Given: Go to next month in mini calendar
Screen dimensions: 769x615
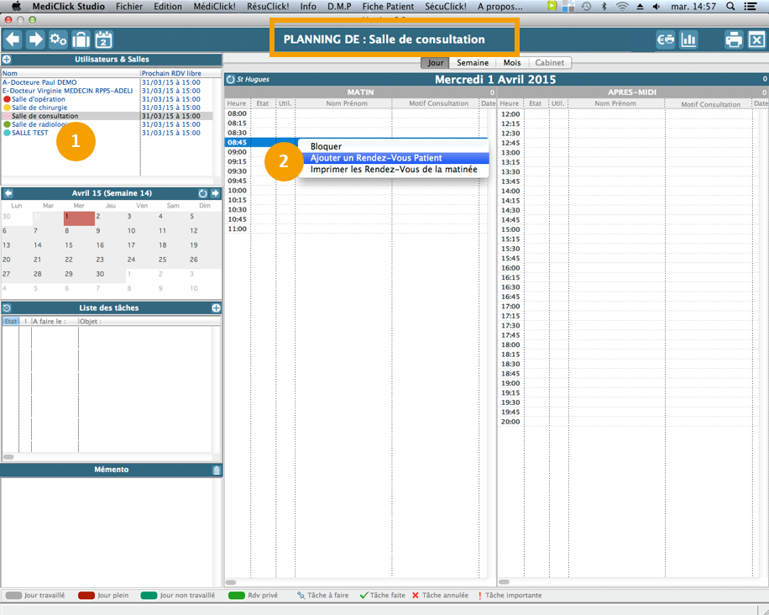Looking at the screenshot, I should (x=215, y=193).
